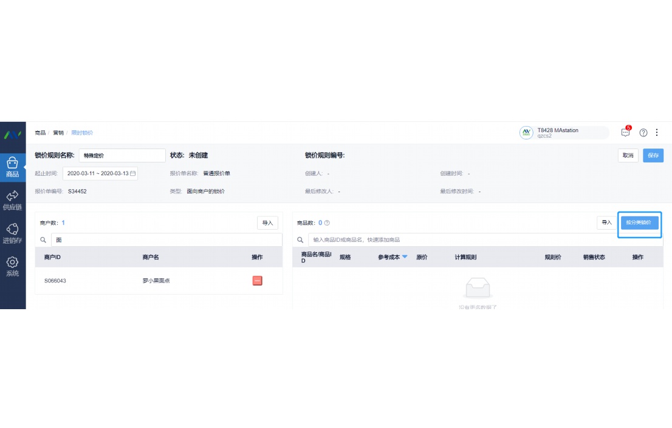
Task: Open the 系统 settings section
Action: coord(12,266)
